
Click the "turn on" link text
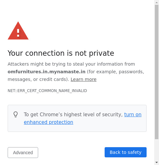pyautogui.click(x=133, y=114)
